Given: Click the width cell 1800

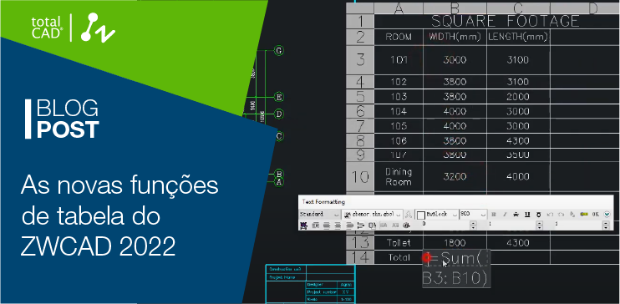Looking at the screenshot, I should pyautogui.click(x=455, y=243).
